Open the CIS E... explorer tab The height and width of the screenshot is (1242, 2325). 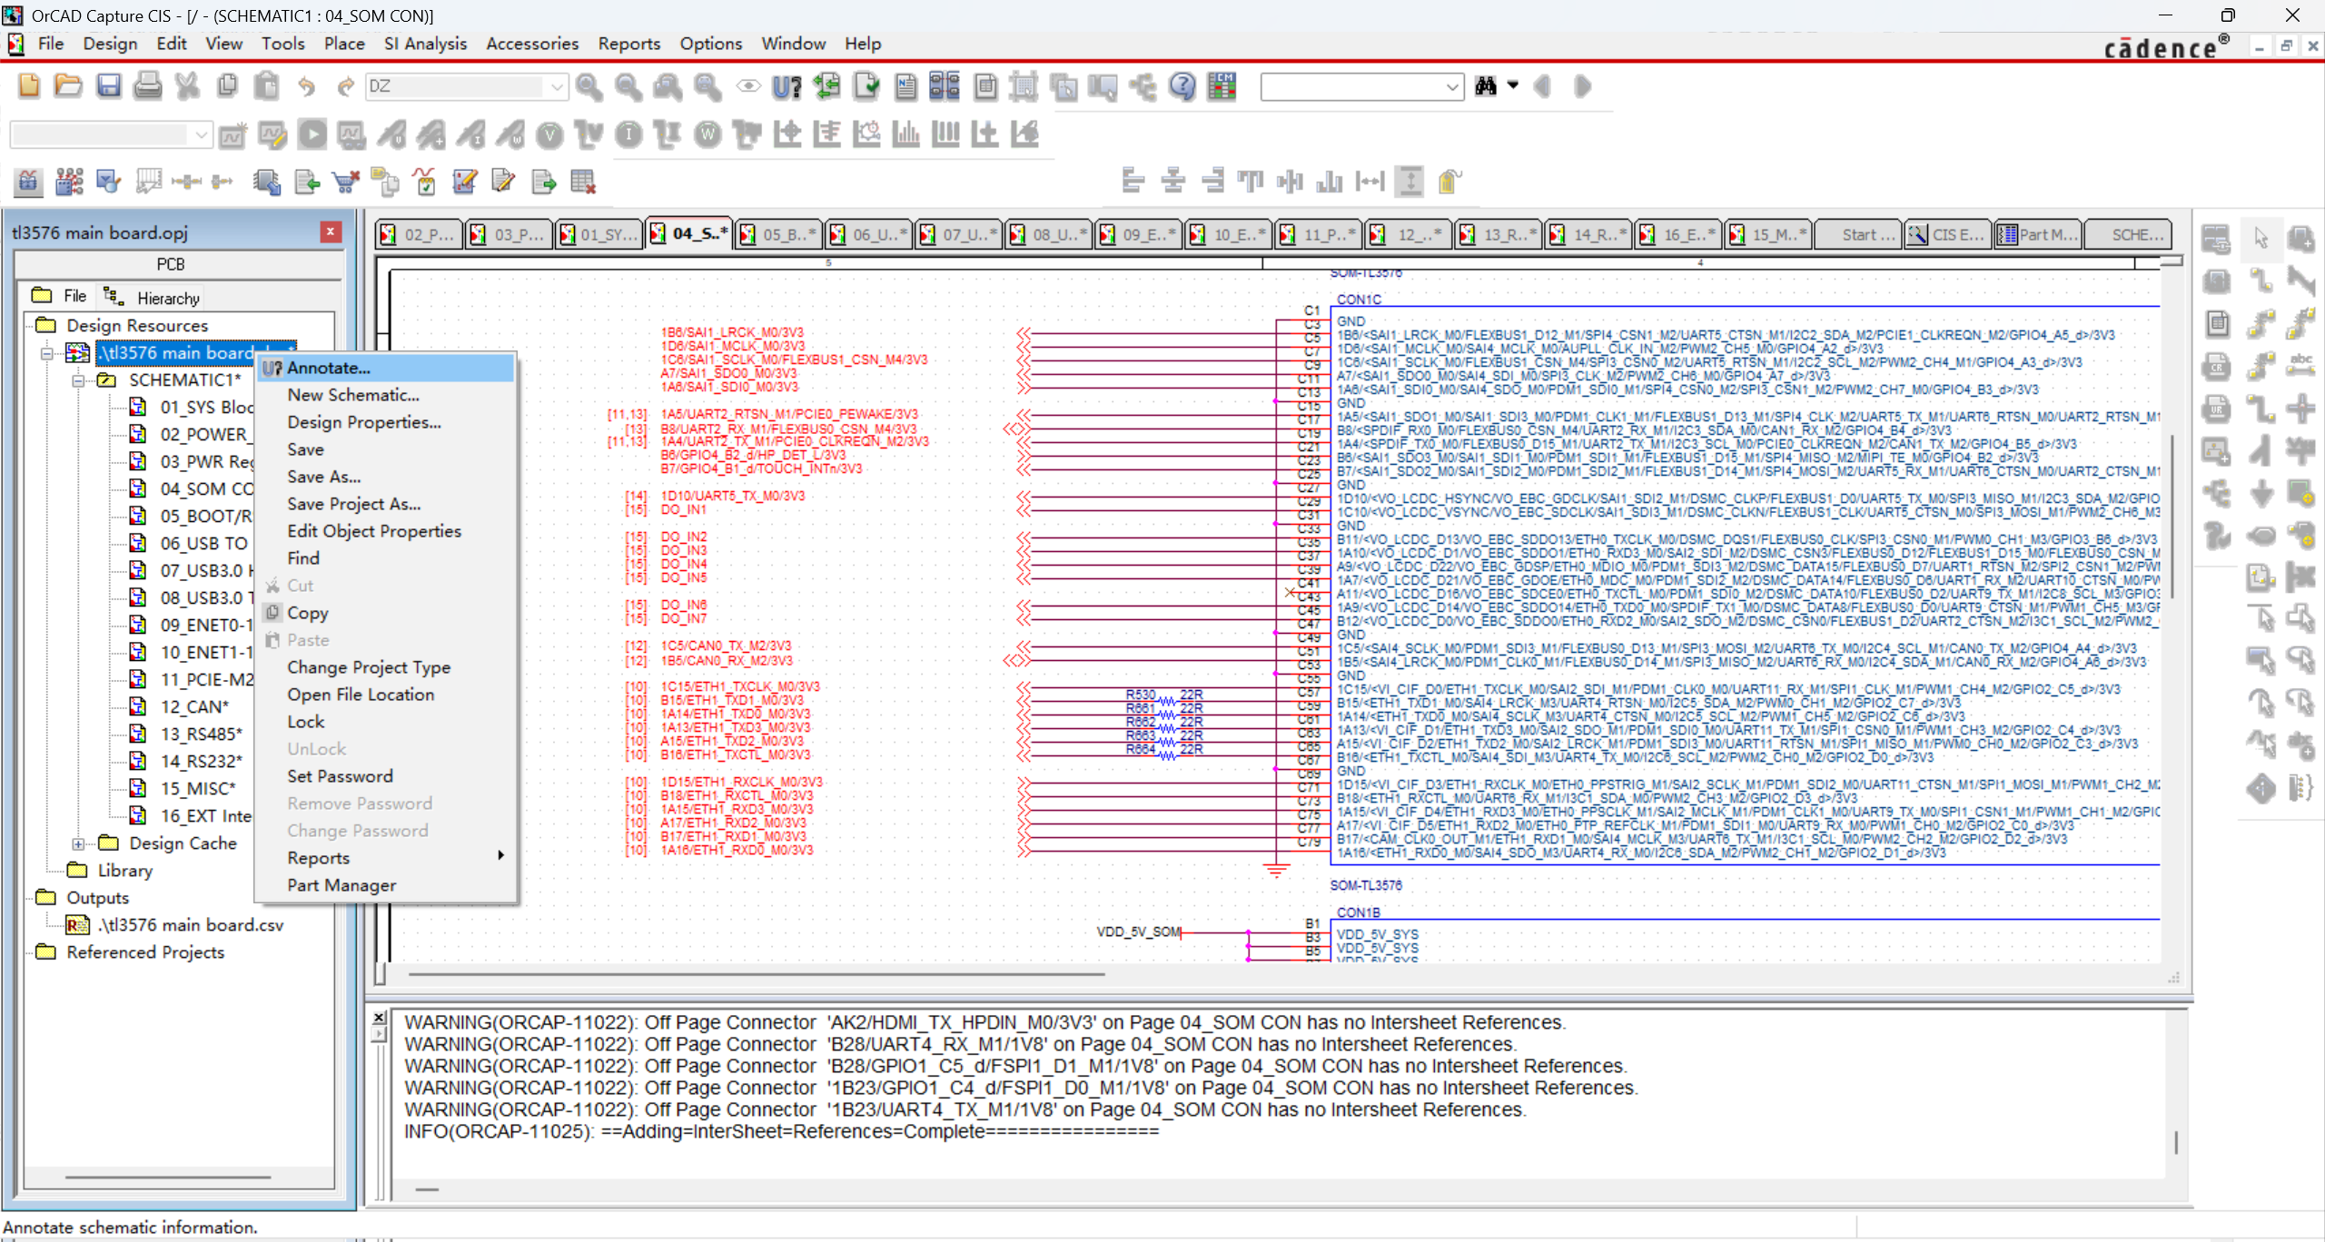[1948, 235]
